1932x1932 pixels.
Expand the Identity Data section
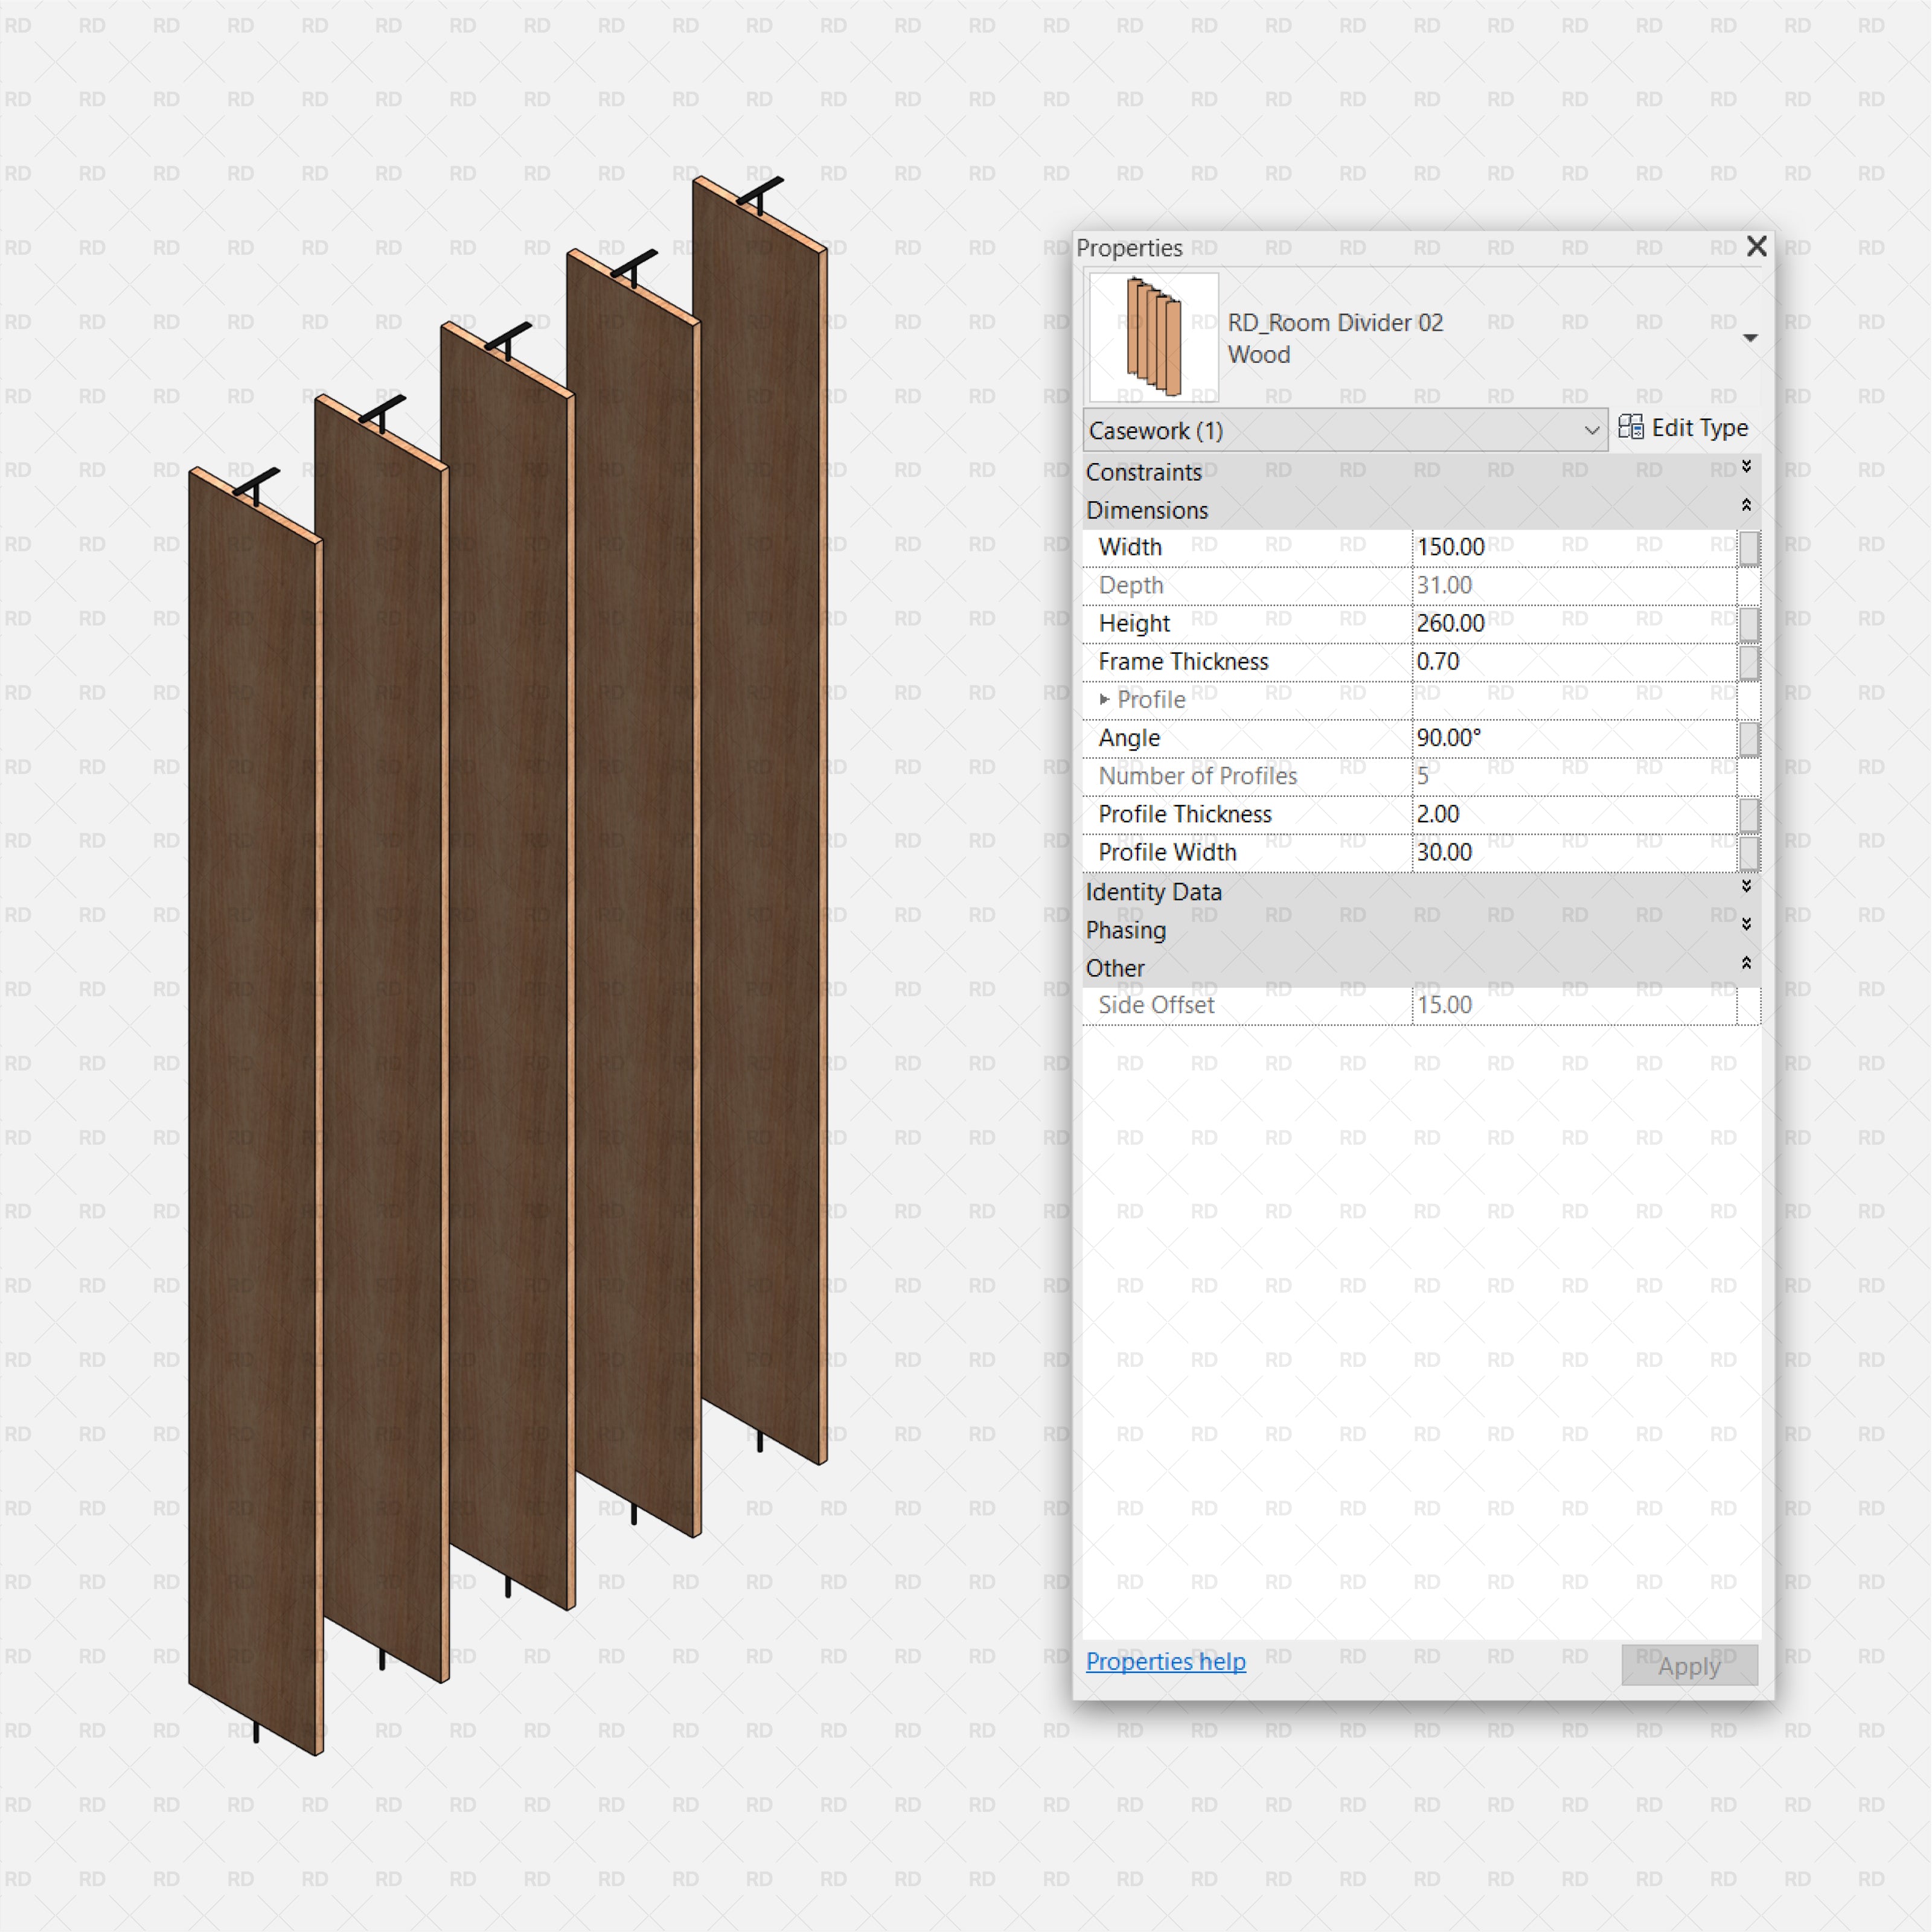[x=1746, y=886]
